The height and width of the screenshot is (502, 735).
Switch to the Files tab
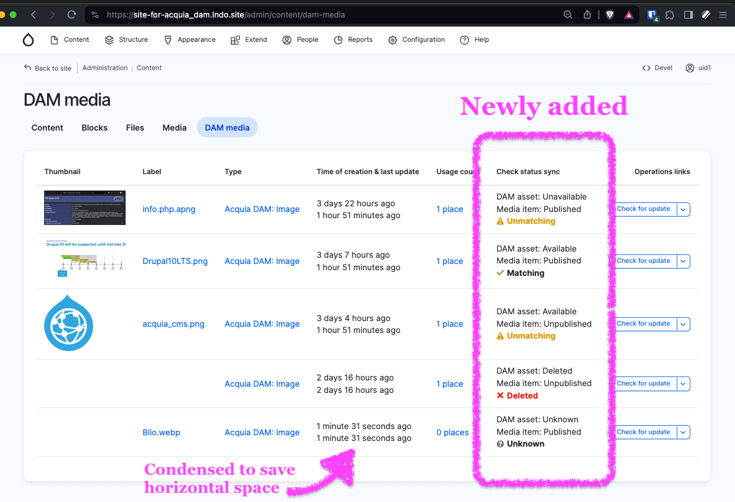click(x=135, y=128)
